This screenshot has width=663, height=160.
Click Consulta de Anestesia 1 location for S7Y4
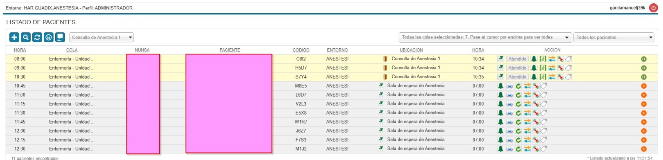click(x=416, y=77)
